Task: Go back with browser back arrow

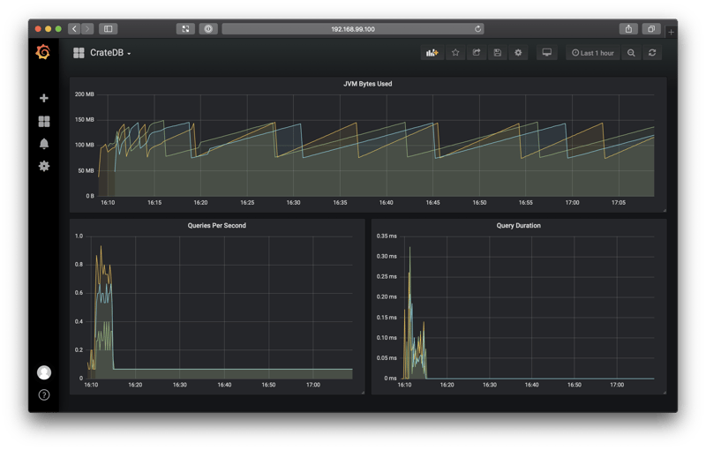Action: (74, 29)
